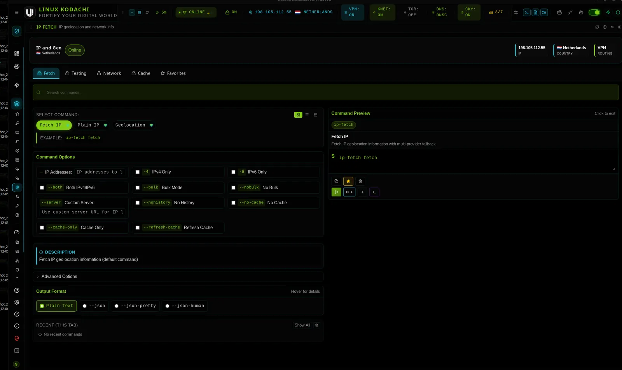
Task: Open the Cache tab
Action: [x=141, y=73]
